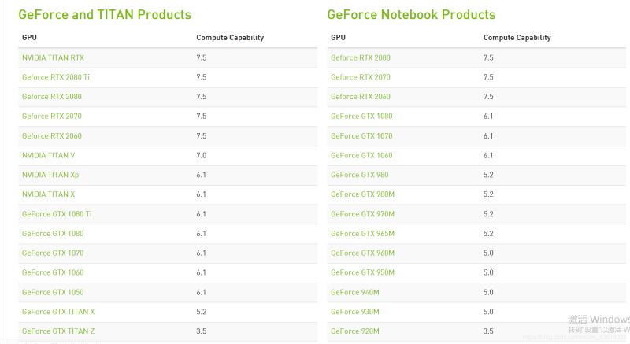The height and width of the screenshot is (344, 630).
Task: Select desktop GeForce GTX 1060 link
Action: tap(52, 272)
